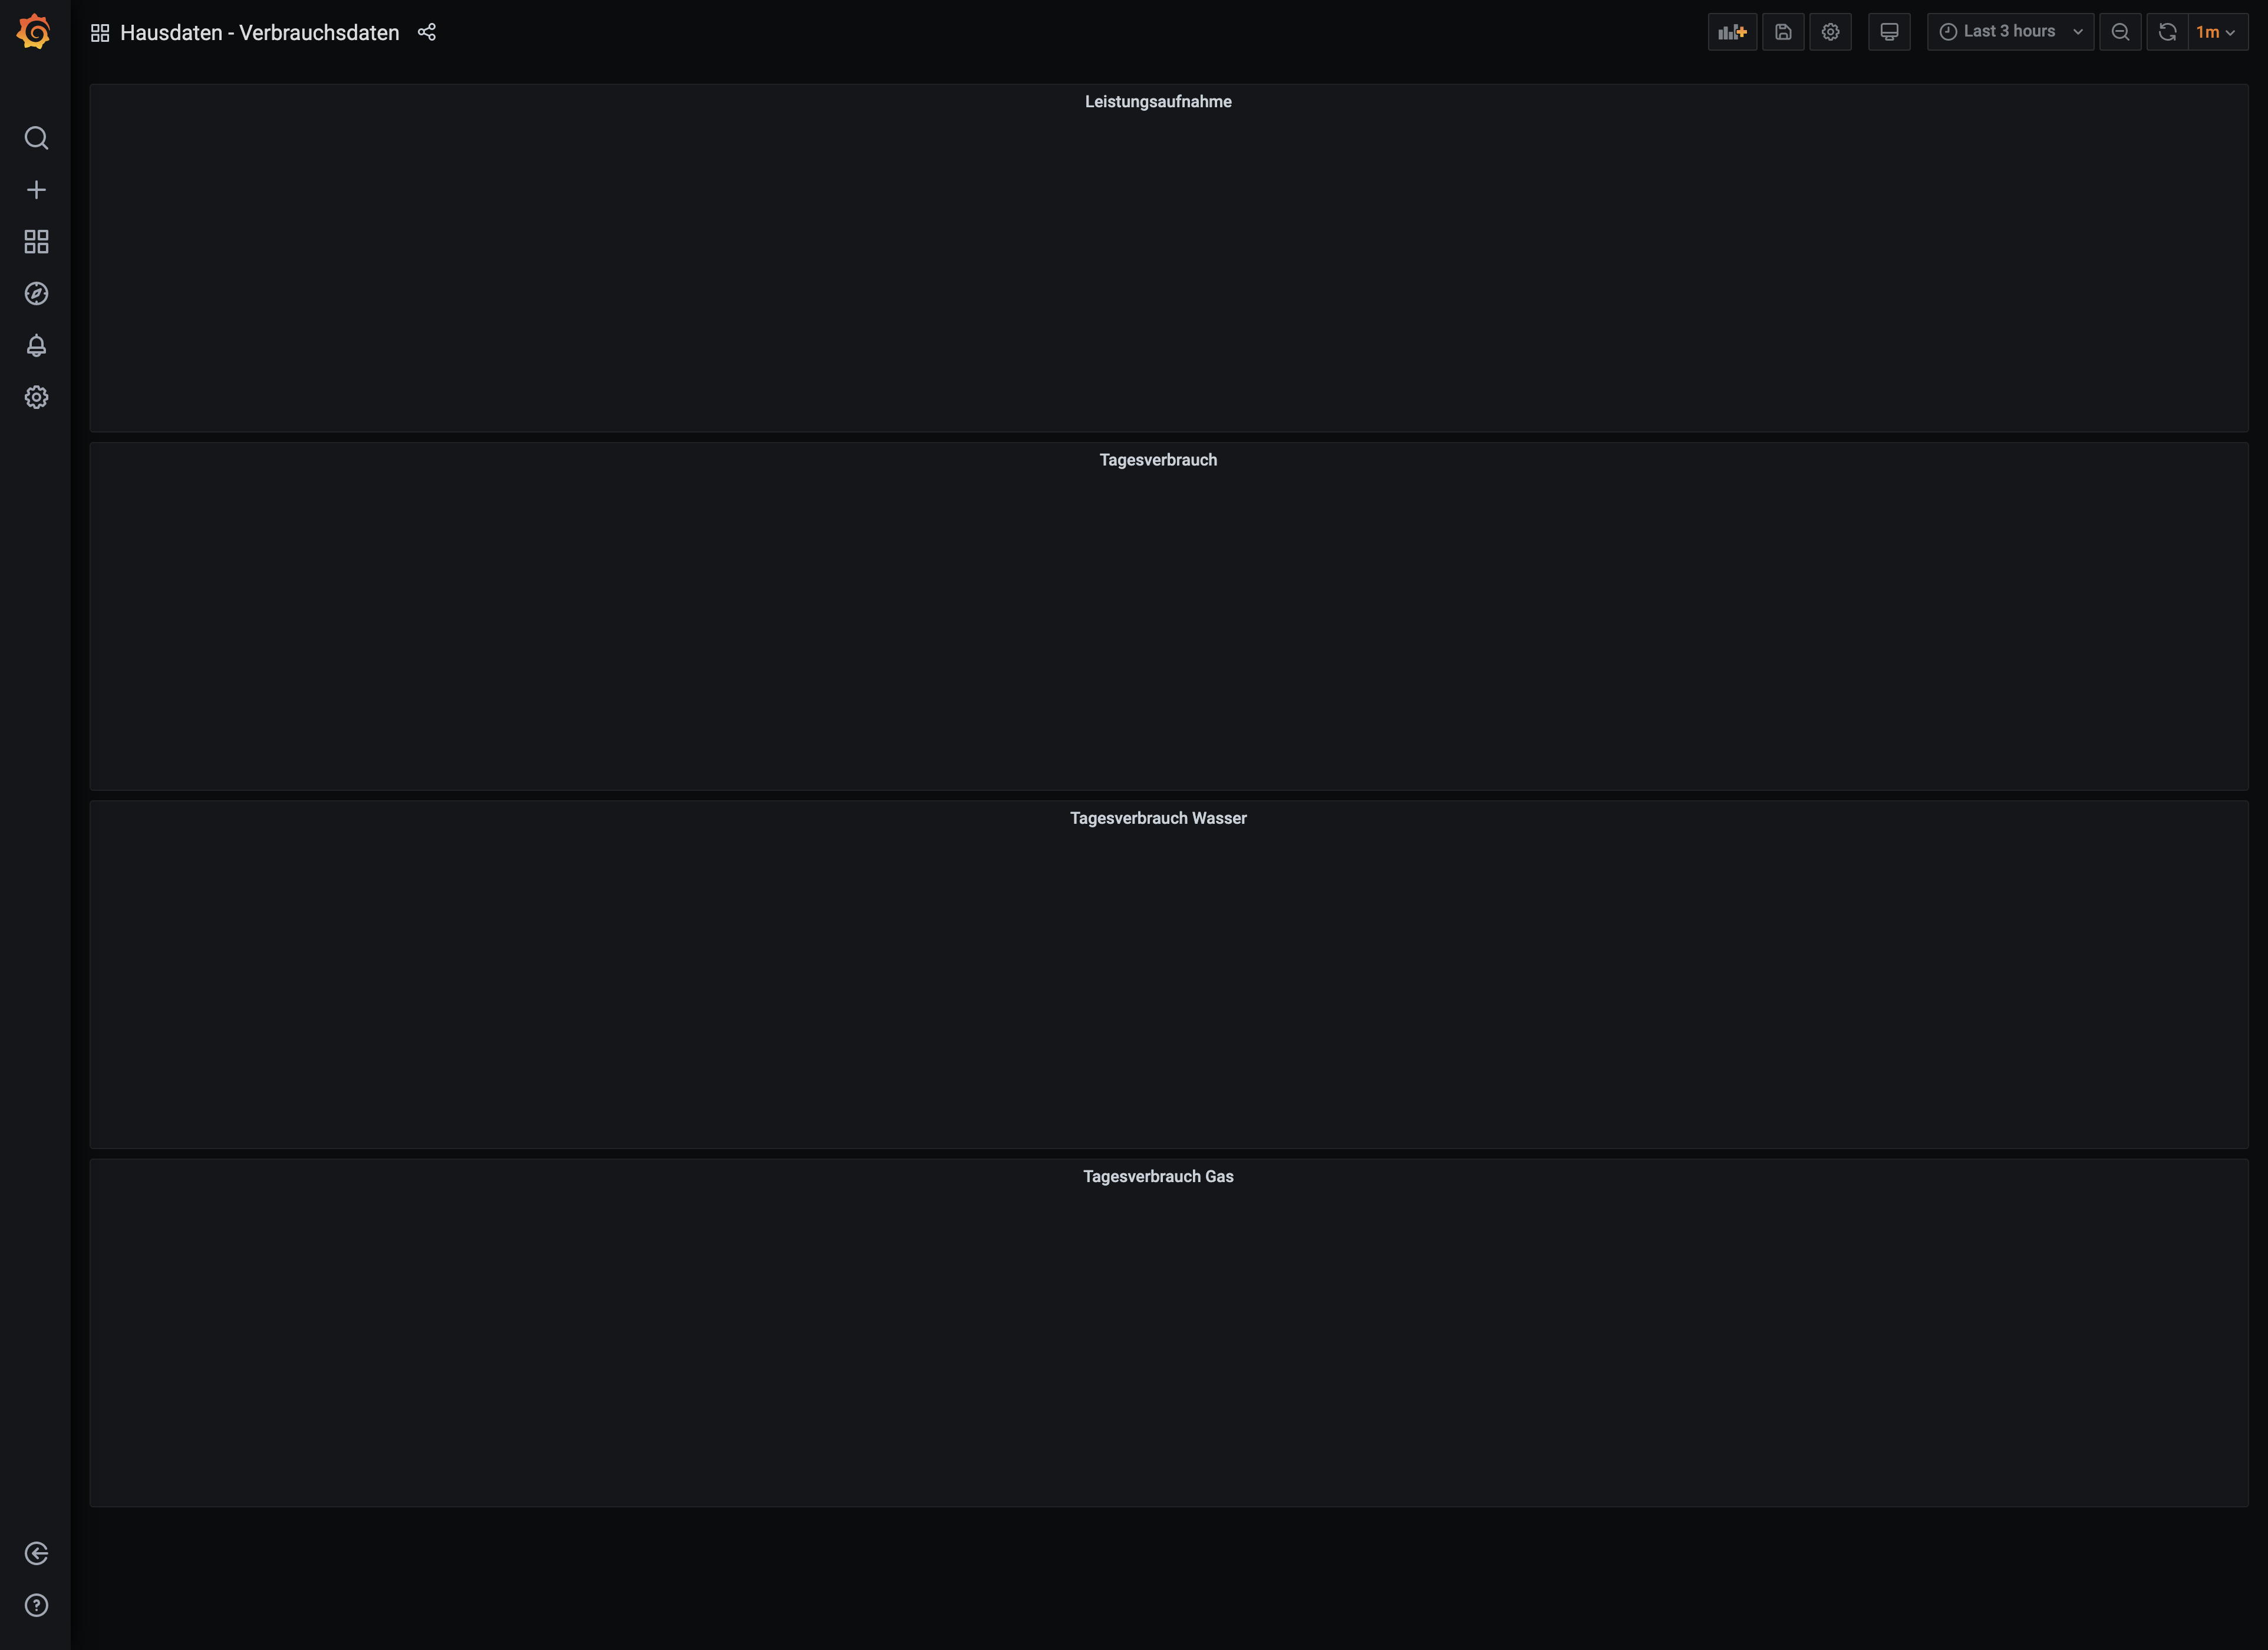Open the Leistungsaufnahme panel title menu

pyautogui.click(x=1158, y=102)
